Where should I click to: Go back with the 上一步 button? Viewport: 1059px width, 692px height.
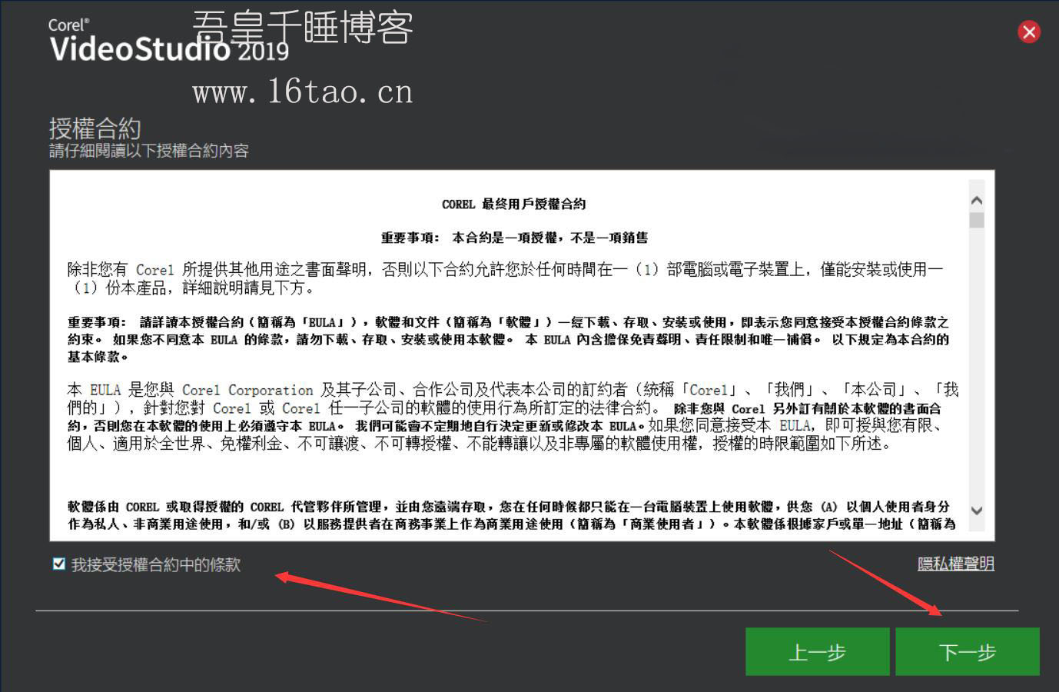tap(817, 652)
